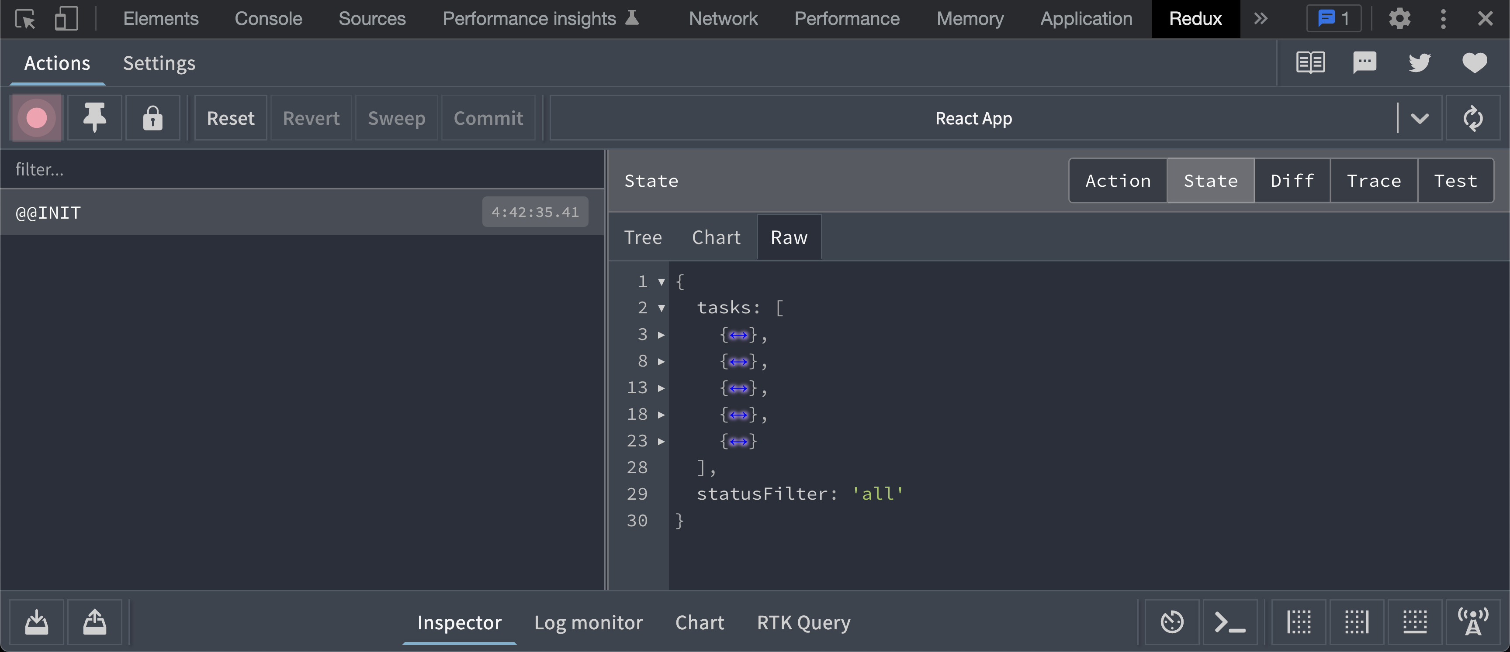Image resolution: width=1510 pixels, height=652 pixels.
Task: Open the dispatcher terminal prompt icon
Action: (1230, 621)
